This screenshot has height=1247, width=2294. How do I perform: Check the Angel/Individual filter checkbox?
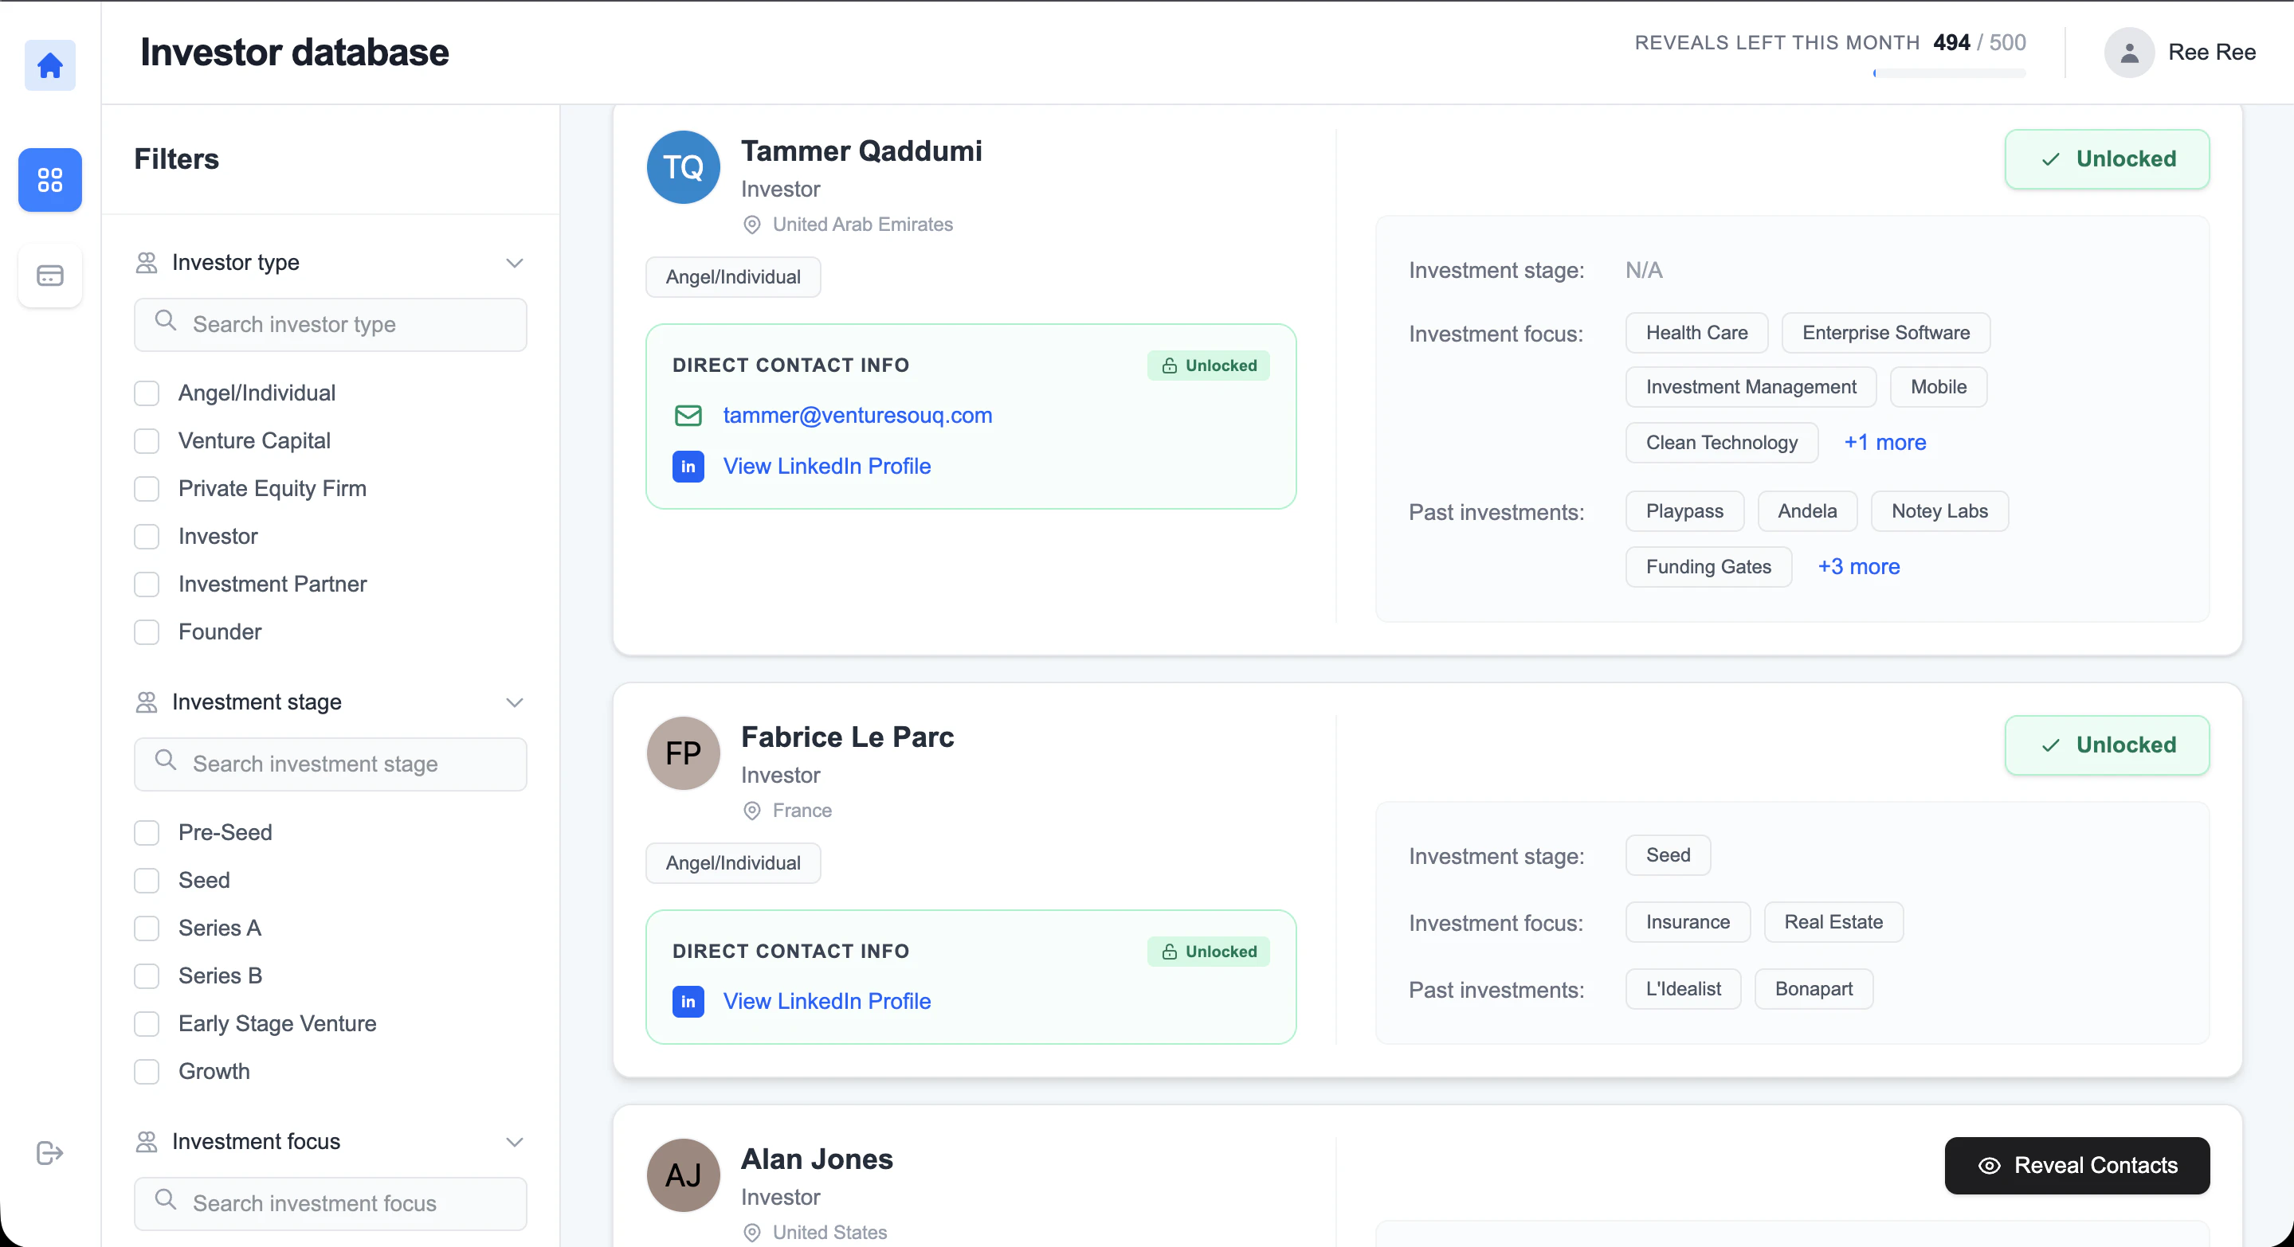[x=146, y=393]
